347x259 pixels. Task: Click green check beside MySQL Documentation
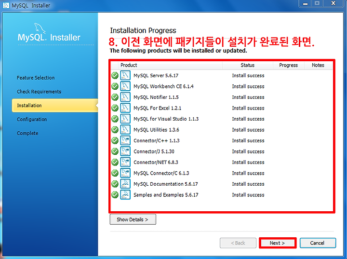(x=115, y=184)
